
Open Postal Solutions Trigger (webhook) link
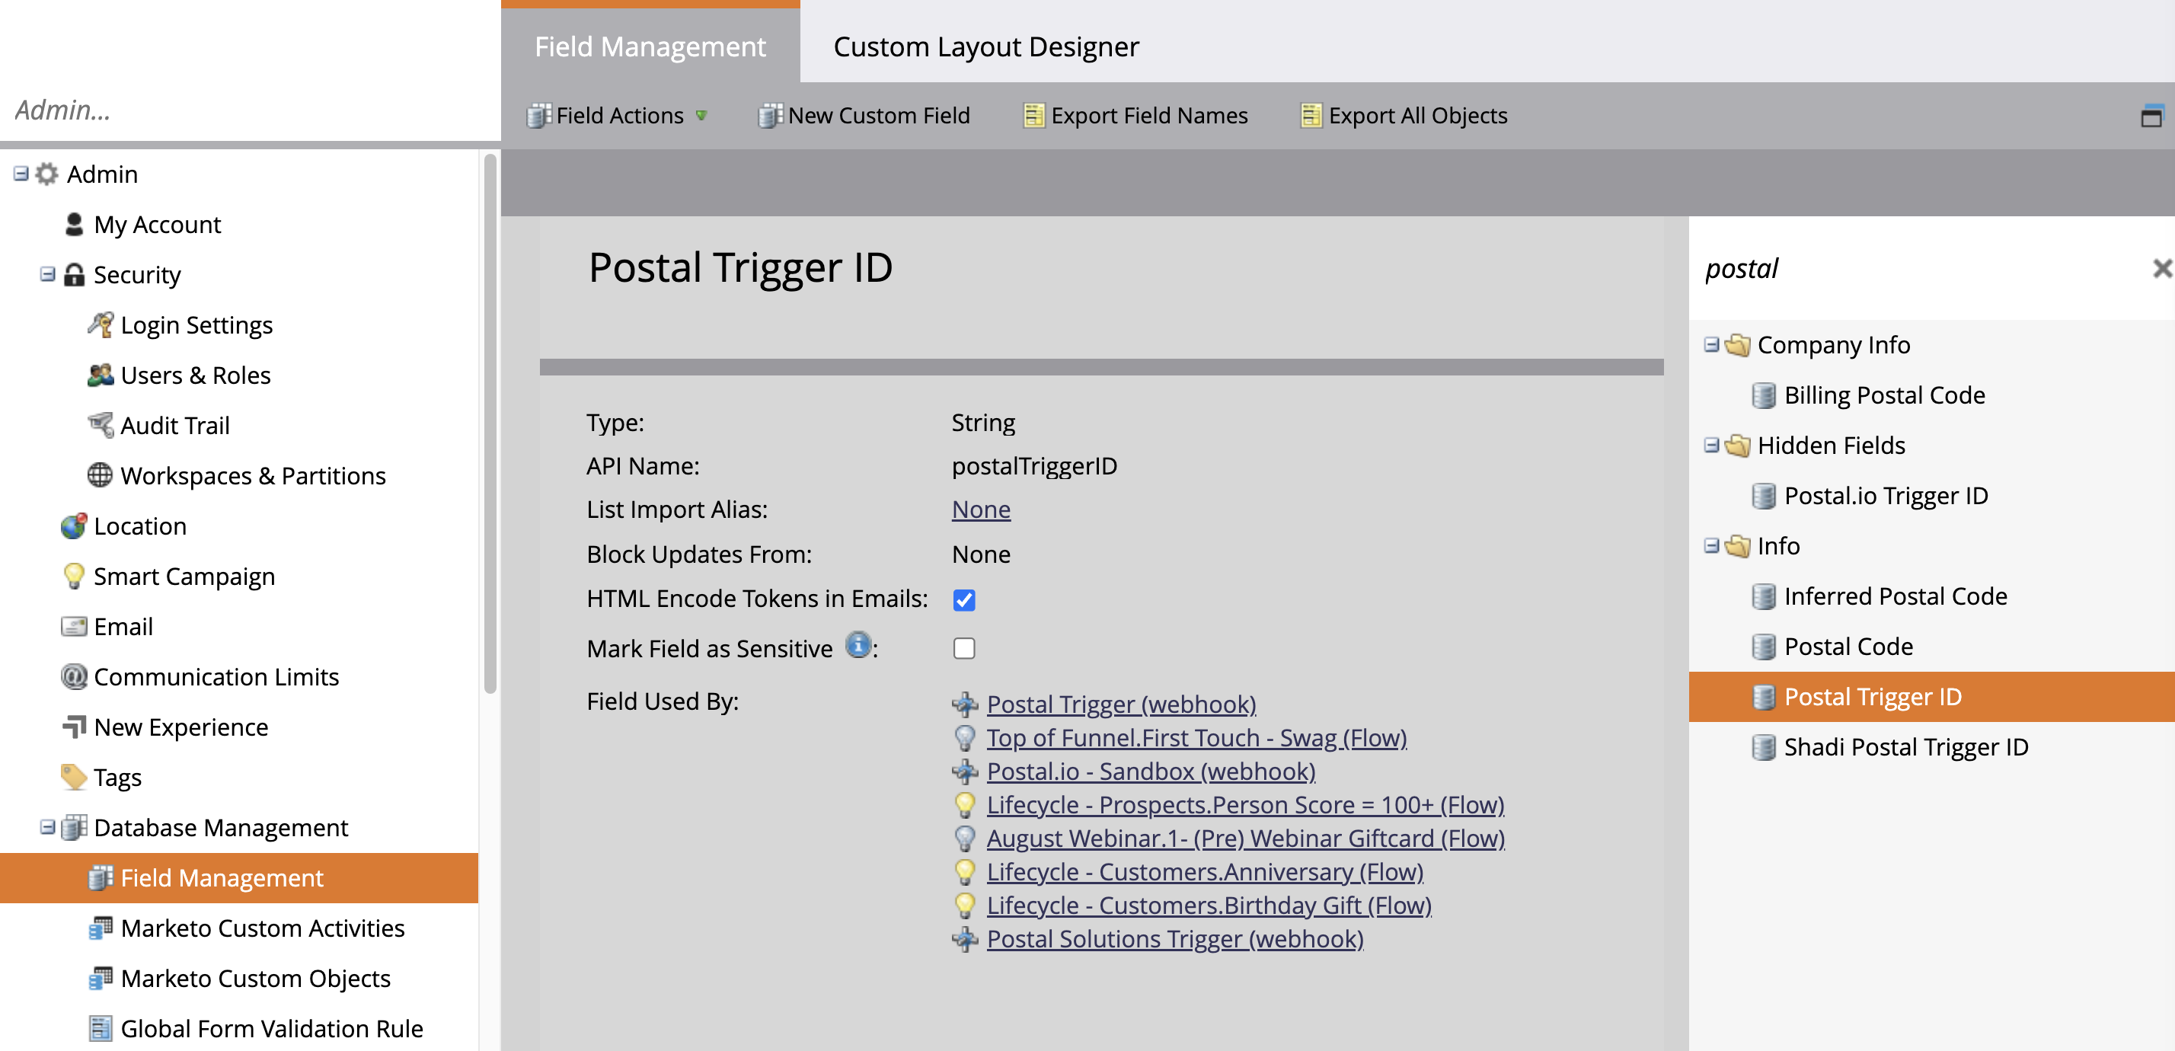click(x=1174, y=939)
